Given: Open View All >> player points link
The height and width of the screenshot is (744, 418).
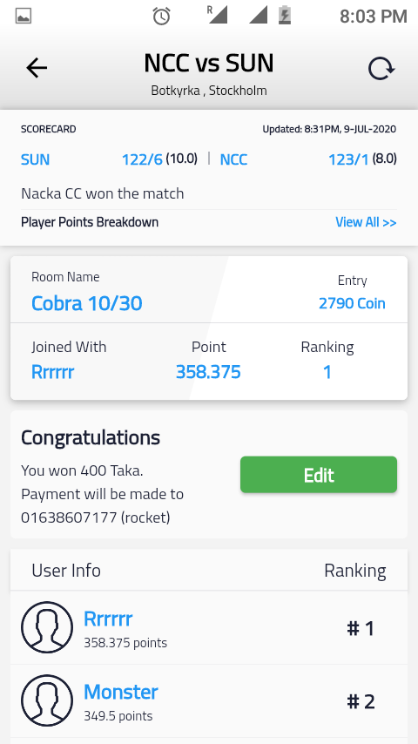Looking at the screenshot, I should pyautogui.click(x=366, y=222).
